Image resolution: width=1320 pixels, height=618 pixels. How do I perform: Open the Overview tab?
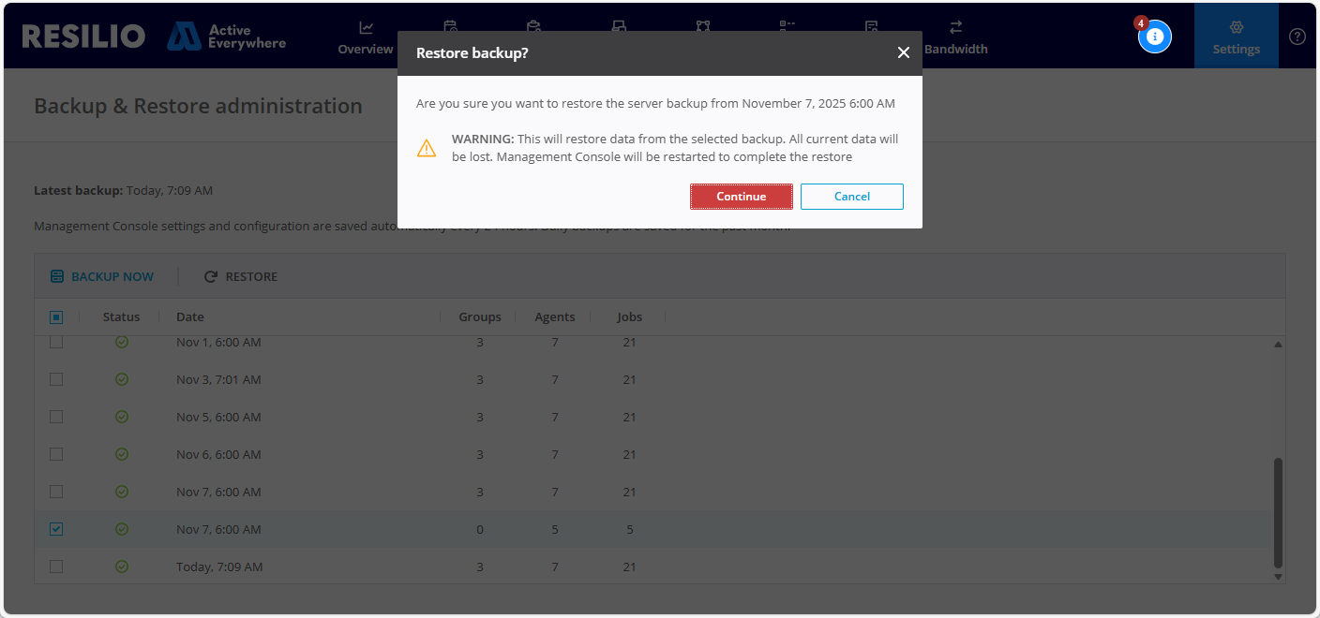366,37
